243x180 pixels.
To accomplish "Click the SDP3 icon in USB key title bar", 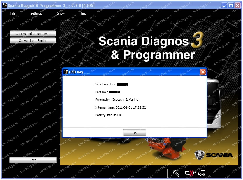I will [x=65, y=72].
